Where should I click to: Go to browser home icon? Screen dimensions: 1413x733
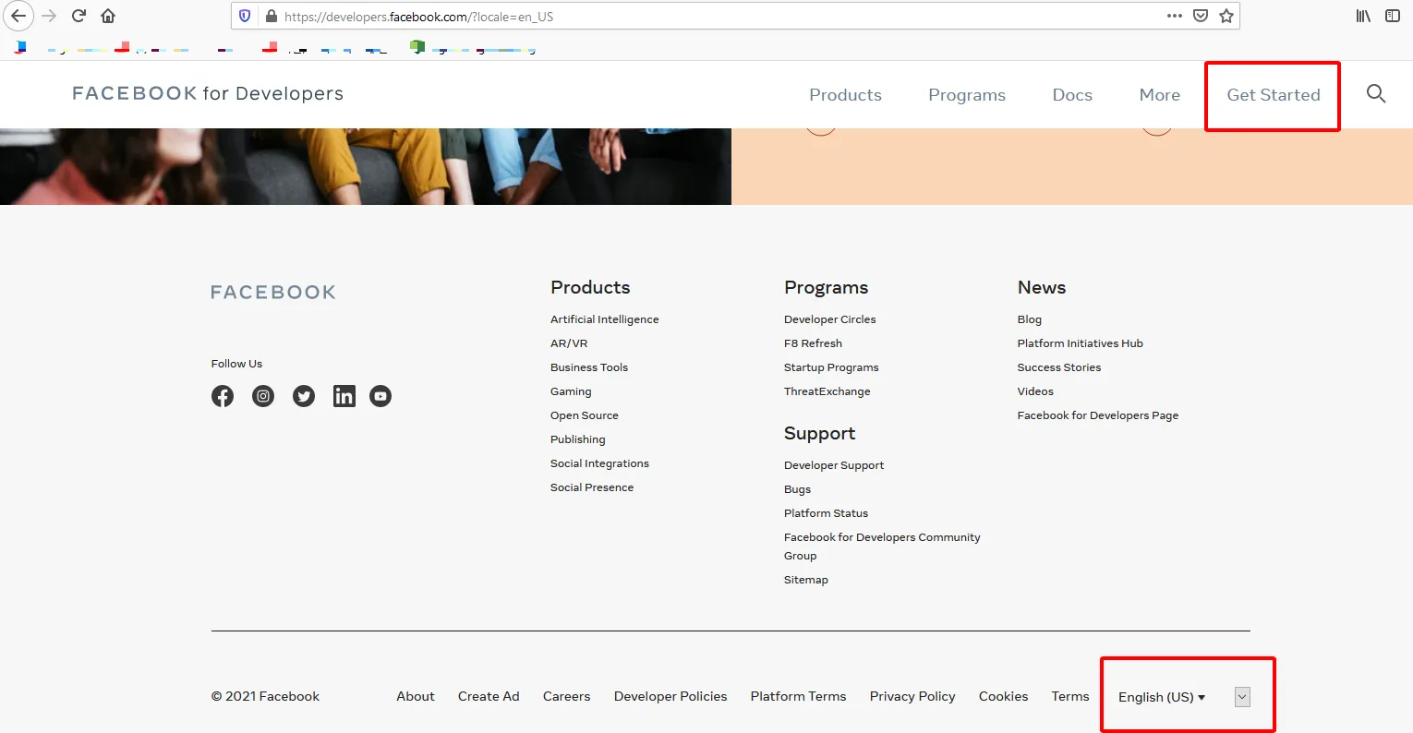(x=108, y=16)
